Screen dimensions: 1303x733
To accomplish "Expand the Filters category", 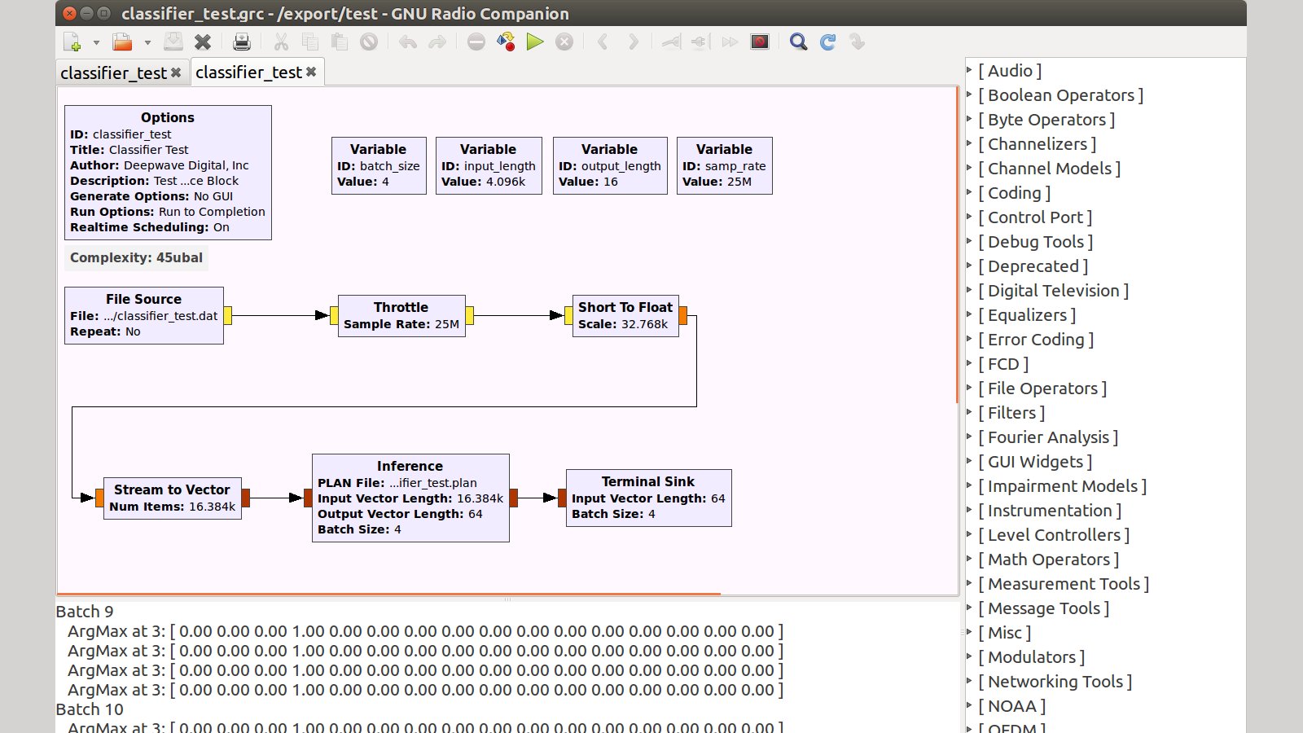I will click(969, 412).
